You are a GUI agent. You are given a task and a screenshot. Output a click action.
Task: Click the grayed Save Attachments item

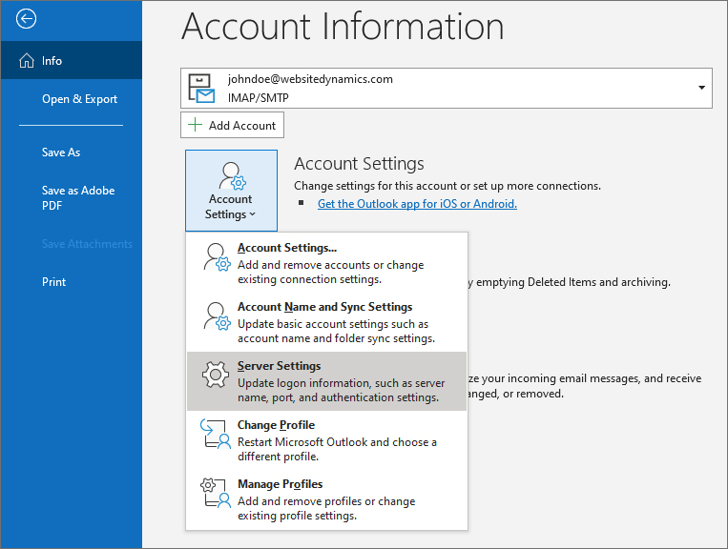pyautogui.click(x=87, y=244)
